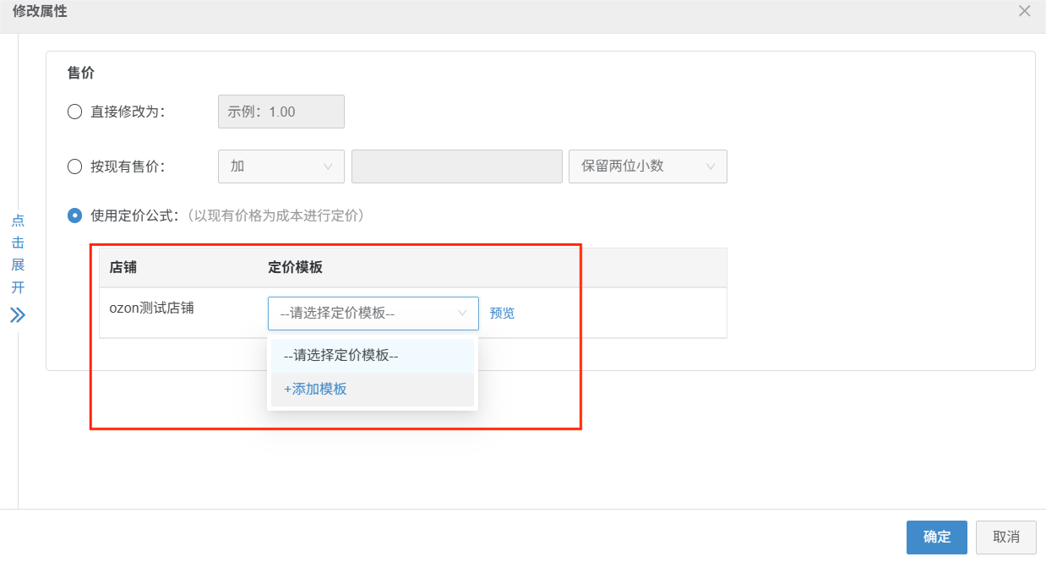1046x562 pixels.
Task: Click the 修改属性 dialog title
Action: pyautogui.click(x=40, y=12)
